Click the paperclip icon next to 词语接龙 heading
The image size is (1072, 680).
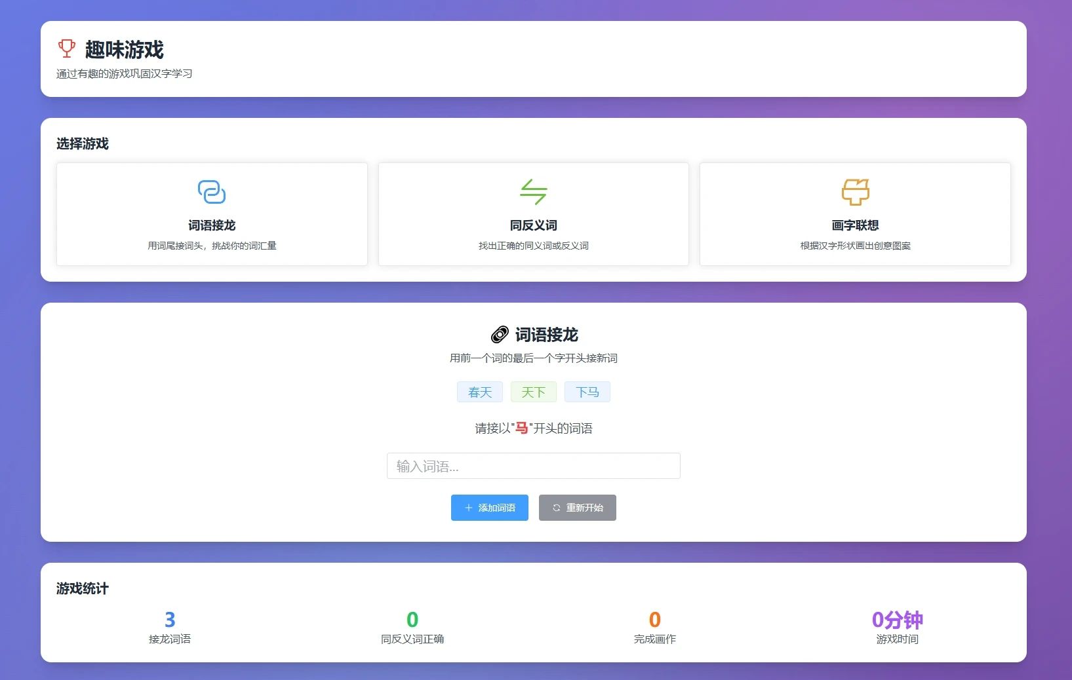(x=500, y=335)
